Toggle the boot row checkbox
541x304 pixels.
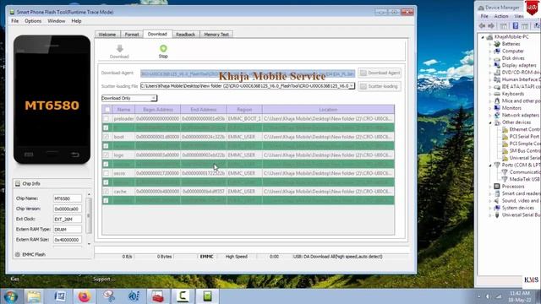click(x=107, y=137)
